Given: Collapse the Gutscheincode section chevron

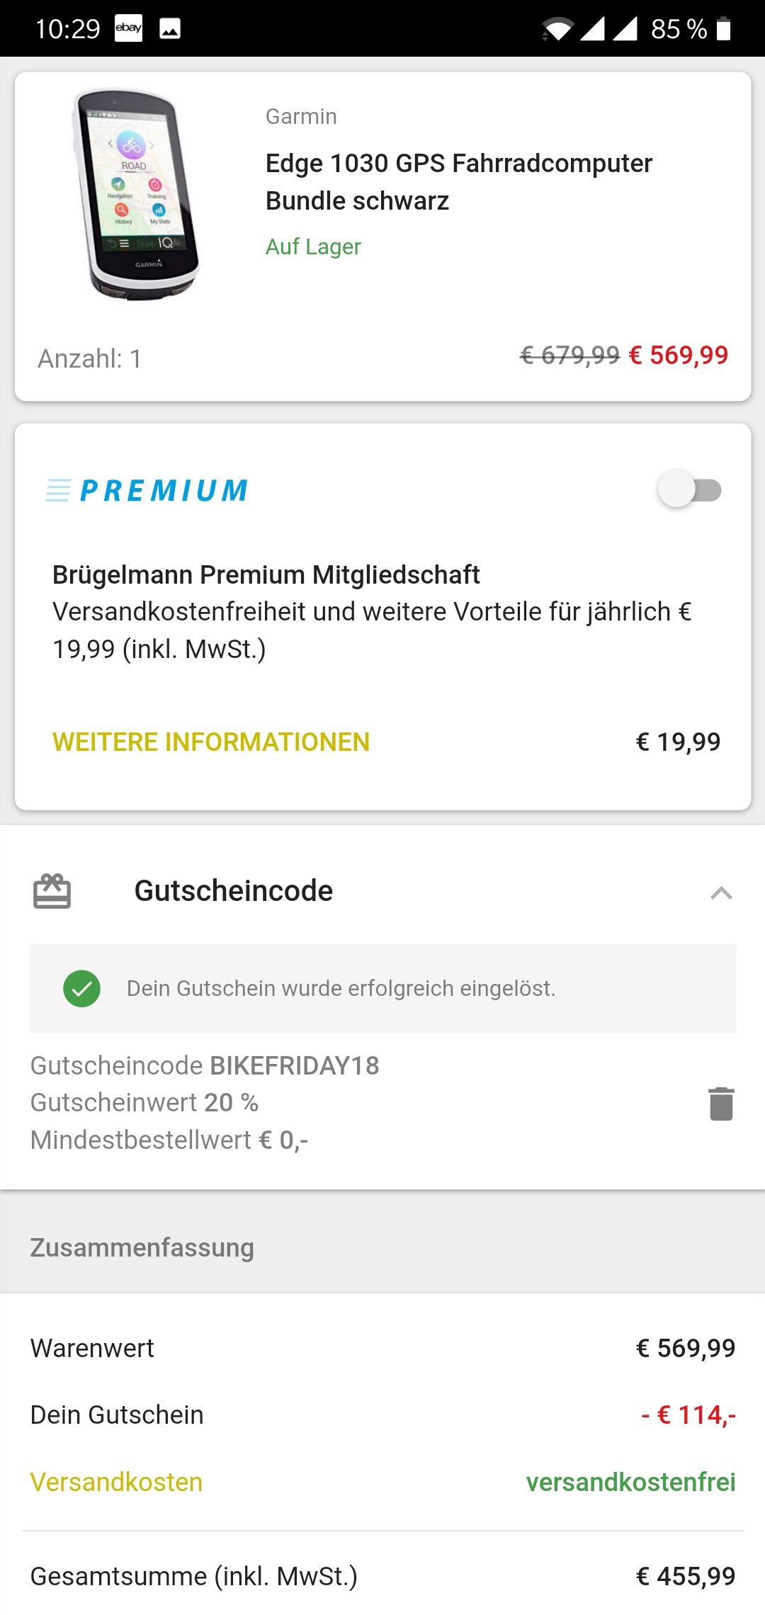Looking at the screenshot, I should pos(721,892).
